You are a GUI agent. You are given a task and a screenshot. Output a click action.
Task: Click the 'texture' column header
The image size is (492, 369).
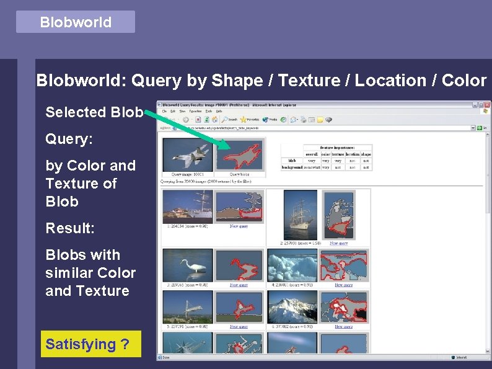point(338,154)
